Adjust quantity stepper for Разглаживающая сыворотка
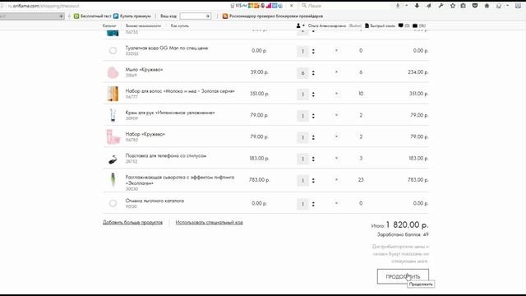Viewport: 526px width, 296px height. click(x=313, y=181)
